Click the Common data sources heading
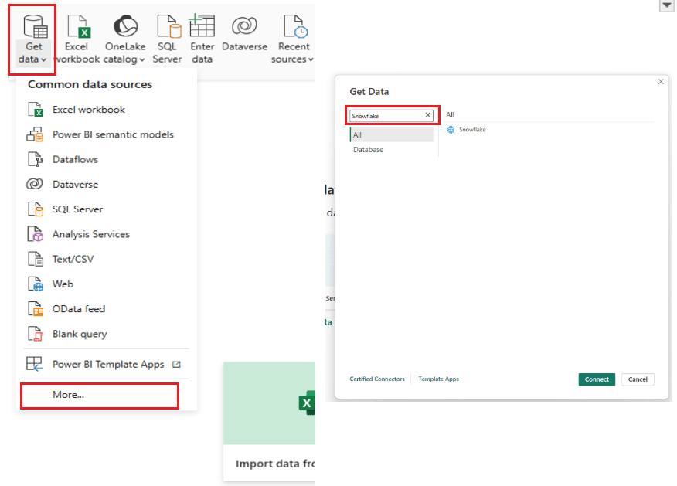677x486 pixels. (x=90, y=84)
